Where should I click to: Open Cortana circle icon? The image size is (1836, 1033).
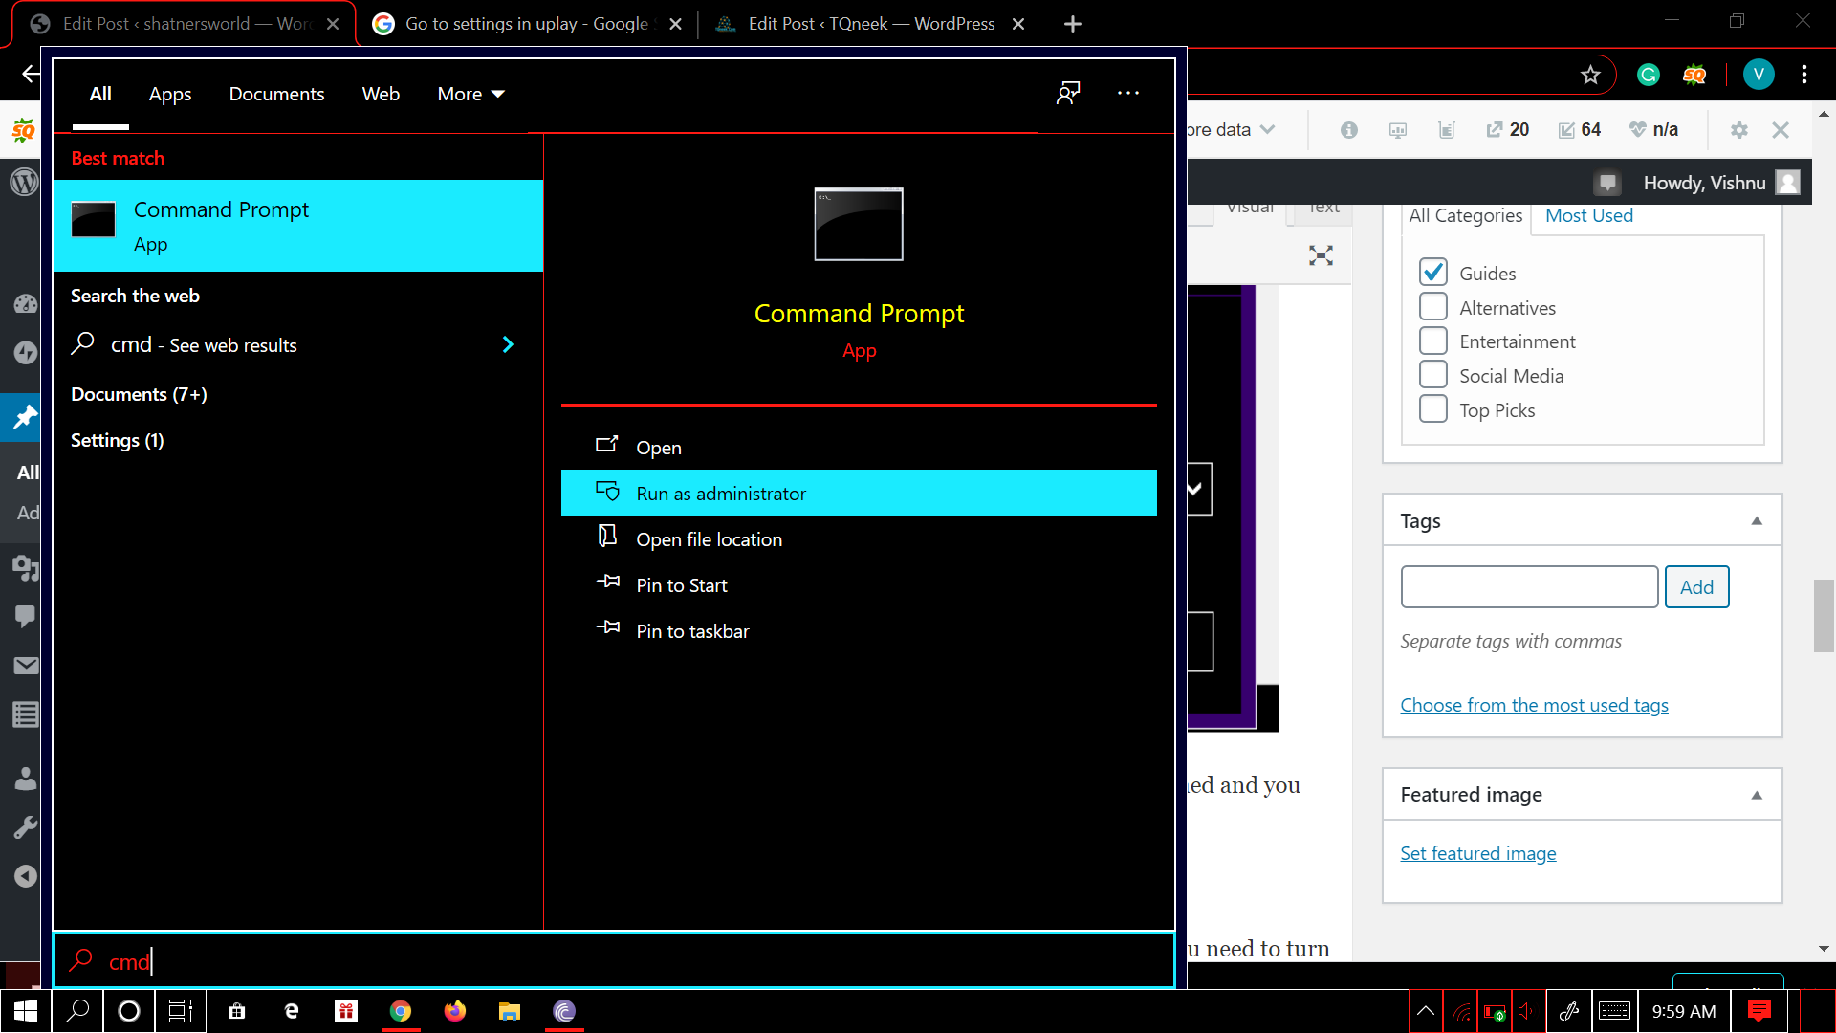click(x=129, y=1011)
